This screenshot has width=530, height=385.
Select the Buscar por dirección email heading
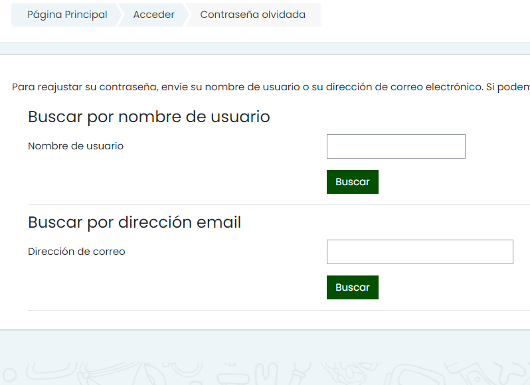(135, 222)
